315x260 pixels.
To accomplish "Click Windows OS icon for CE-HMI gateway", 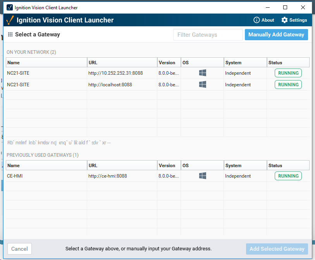I will [x=203, y=176].
